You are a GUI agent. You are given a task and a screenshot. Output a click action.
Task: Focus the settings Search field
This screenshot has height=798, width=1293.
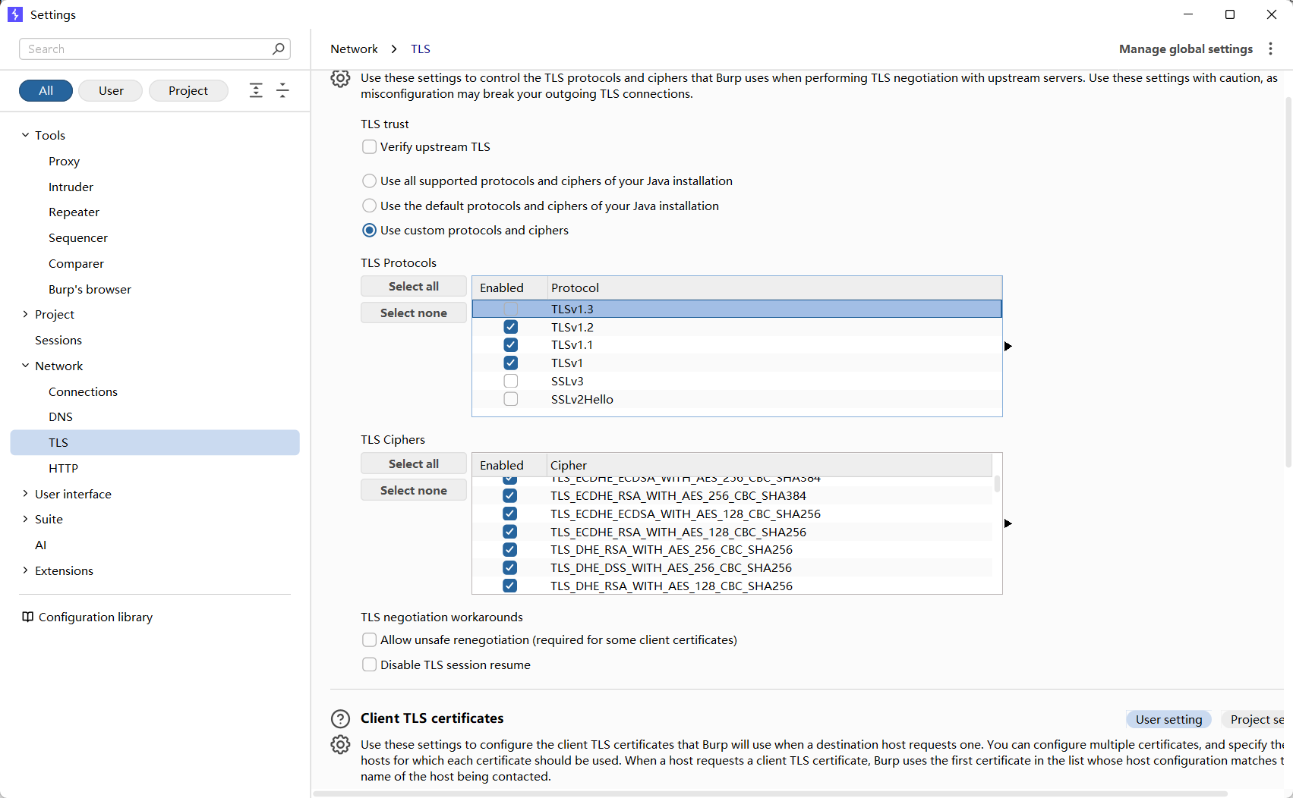[155, 49]
